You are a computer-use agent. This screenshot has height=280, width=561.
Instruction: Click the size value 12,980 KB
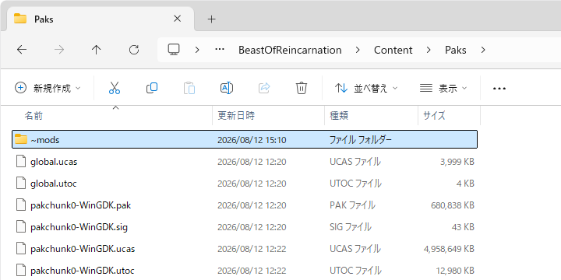455,271
